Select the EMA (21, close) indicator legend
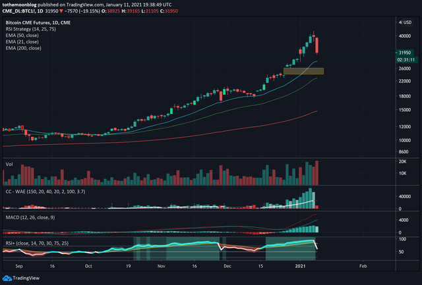The image size is (422, 285). 22,42
